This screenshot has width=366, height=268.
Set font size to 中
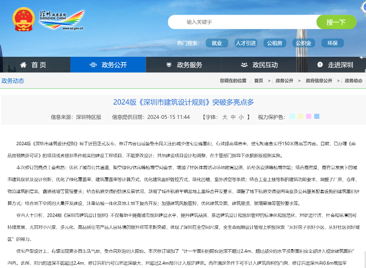233,117
